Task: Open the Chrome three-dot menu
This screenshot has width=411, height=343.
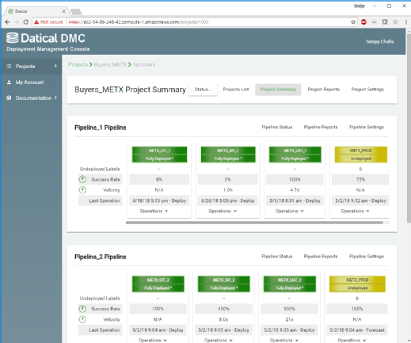Action: (406, 22)
